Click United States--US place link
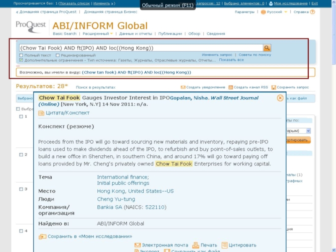The width and height of the screenshot is (336, 252). (151, 191)
